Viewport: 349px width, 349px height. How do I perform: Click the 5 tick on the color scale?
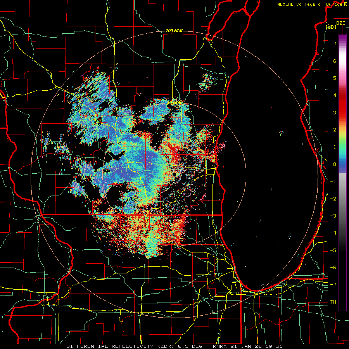(335, 78)
